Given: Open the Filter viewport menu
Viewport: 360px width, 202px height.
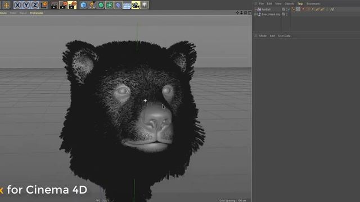Looking at the screenshot, I should pyautogui.click(x=13, y=13).
